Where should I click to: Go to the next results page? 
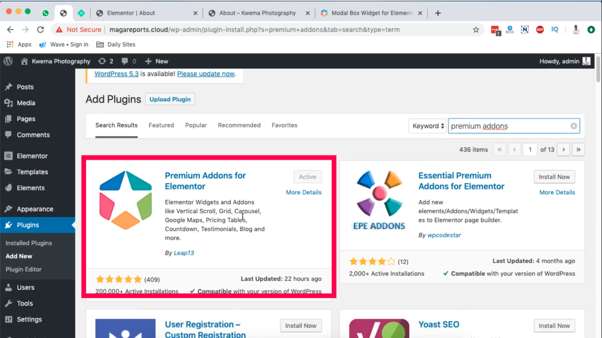tap(563, 150)
